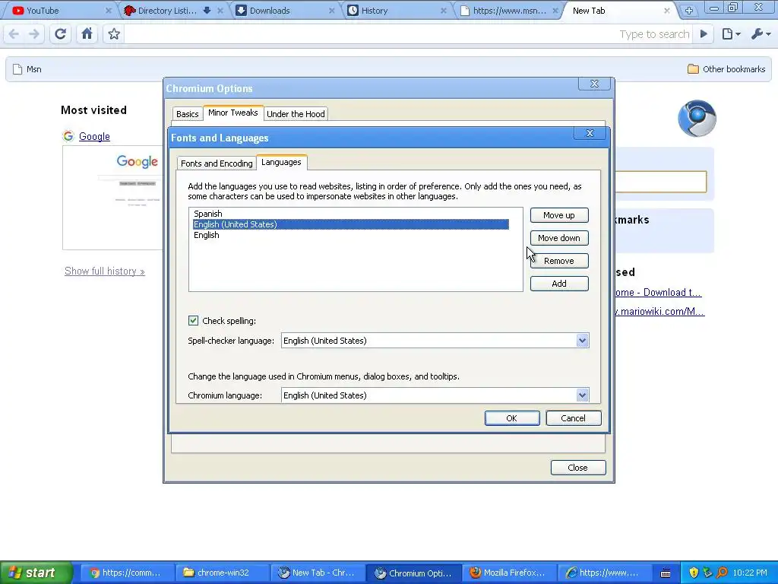
Task: Click the Chromium logo on New Tab page
Action: point(697,118)
